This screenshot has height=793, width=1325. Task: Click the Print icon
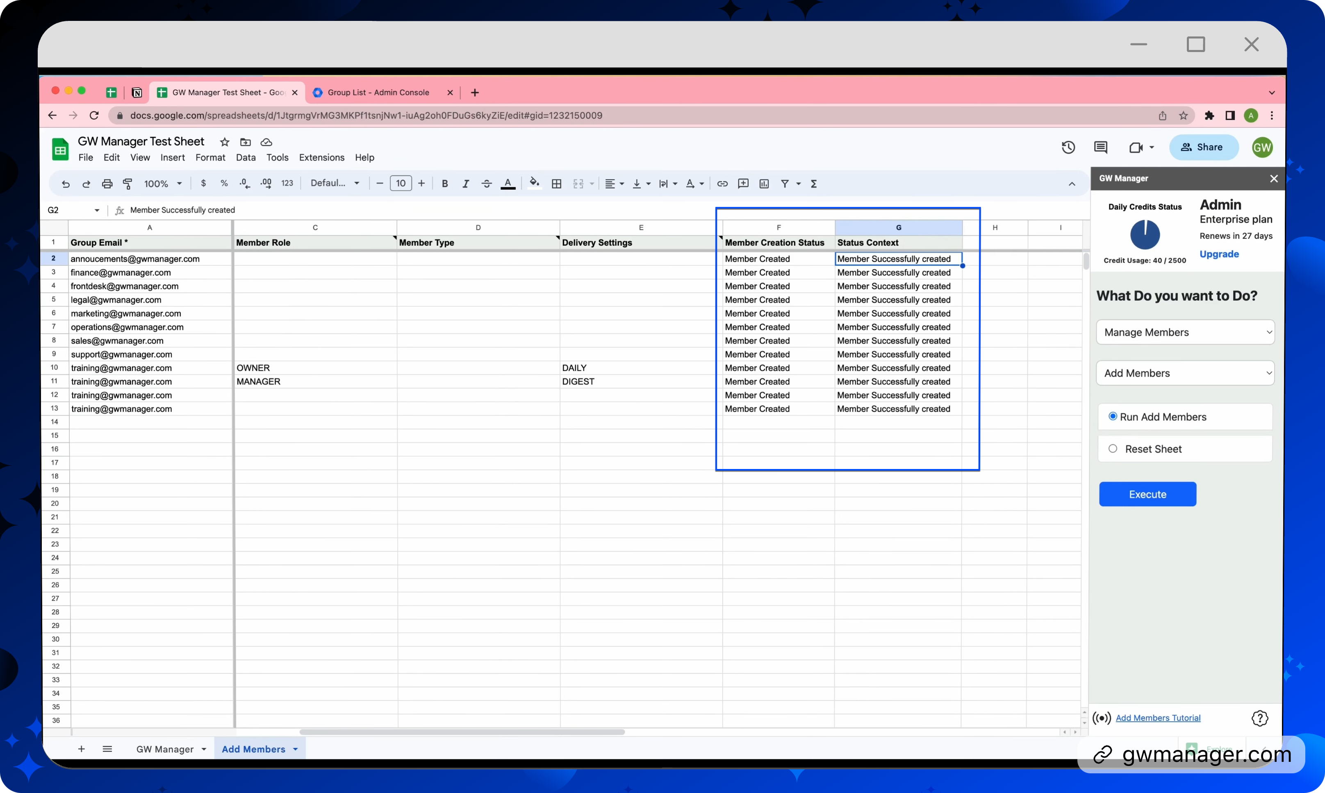[x=107, y=184]
